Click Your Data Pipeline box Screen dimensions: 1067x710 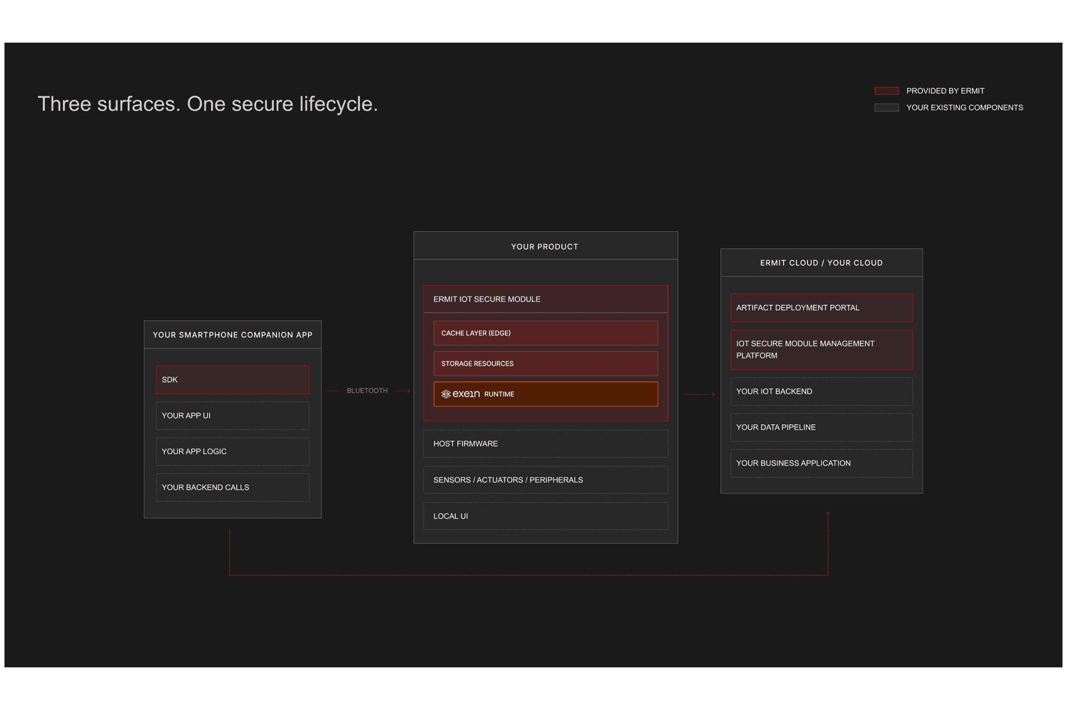click(x=821, y=427)
